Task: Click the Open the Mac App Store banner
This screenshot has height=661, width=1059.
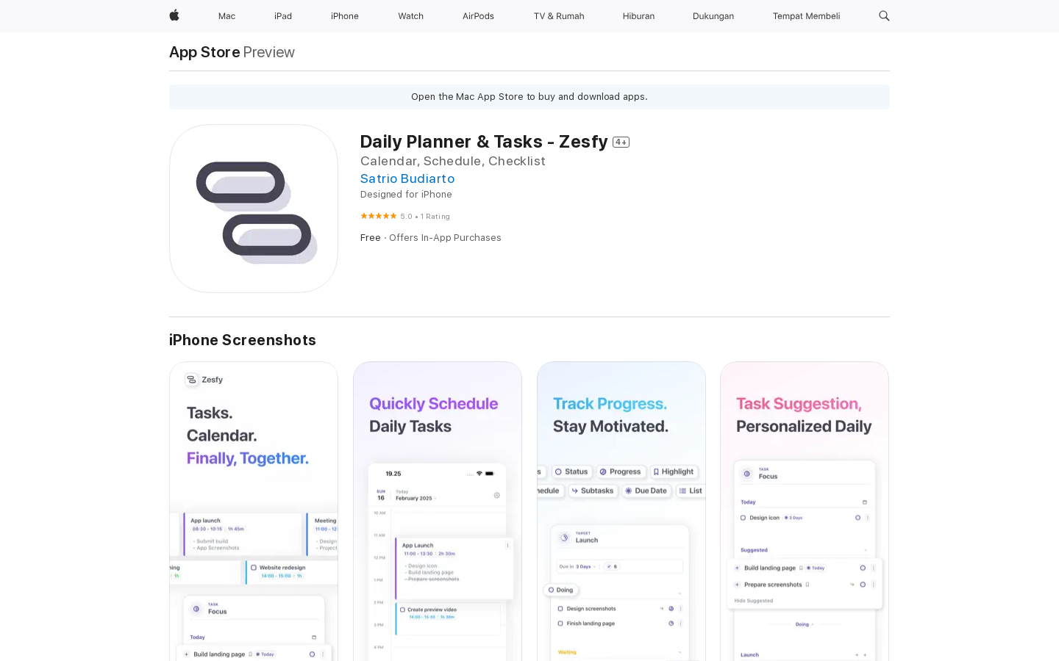Action: 529,97
